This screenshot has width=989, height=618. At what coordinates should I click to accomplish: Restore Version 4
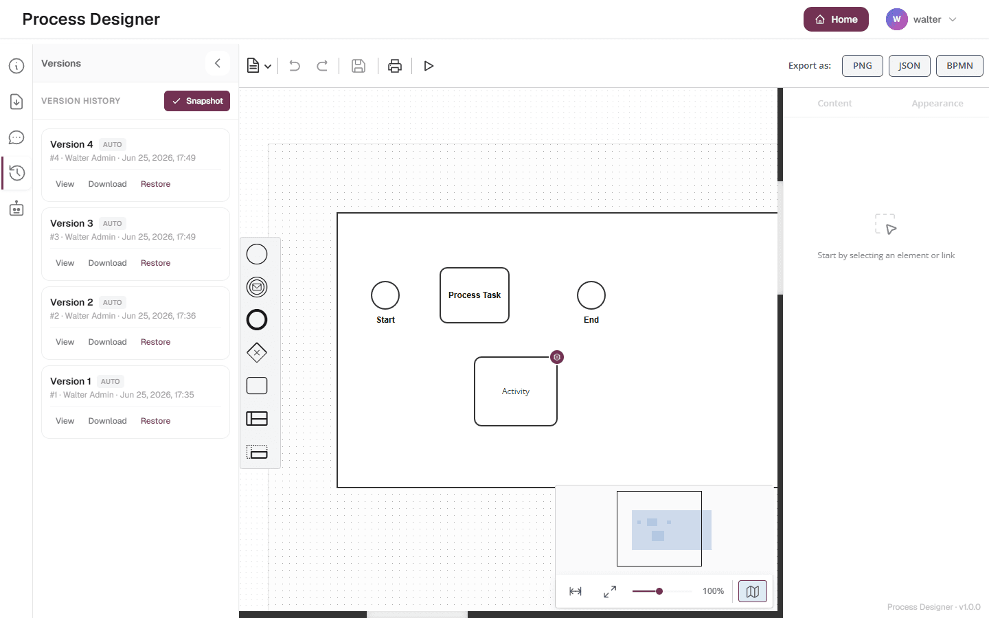point(156,184)
